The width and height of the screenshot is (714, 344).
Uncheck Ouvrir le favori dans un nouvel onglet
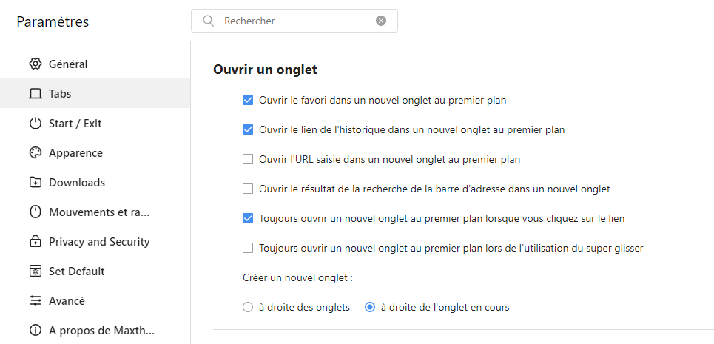coord(248,100)
